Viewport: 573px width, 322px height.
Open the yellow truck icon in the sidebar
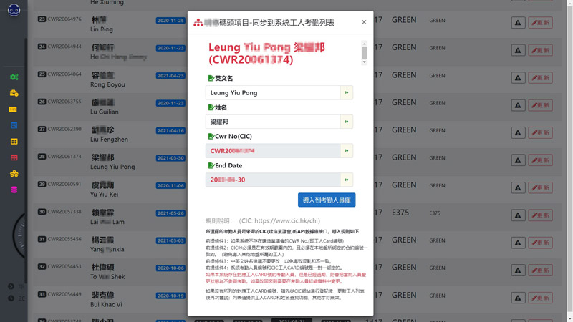14,93
